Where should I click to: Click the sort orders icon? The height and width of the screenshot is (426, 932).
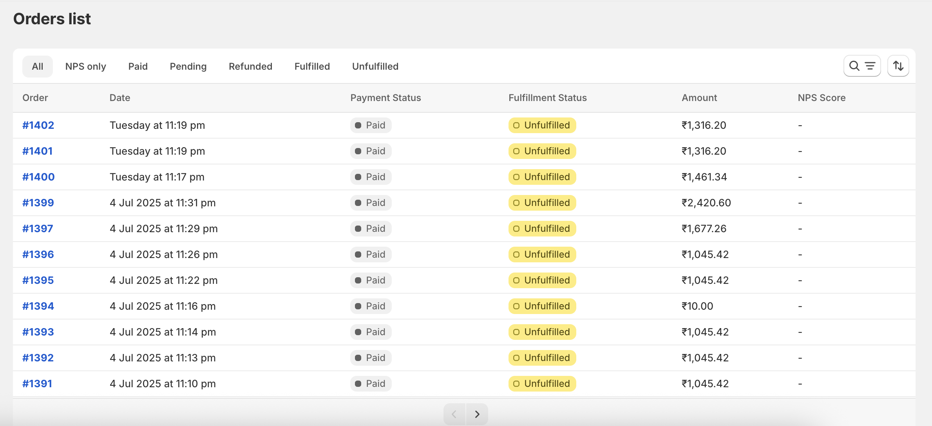click(x=898, y=66)
